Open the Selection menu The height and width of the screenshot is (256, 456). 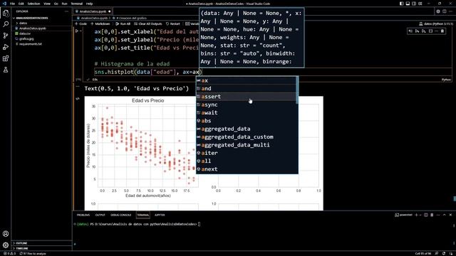click(33, 4)
